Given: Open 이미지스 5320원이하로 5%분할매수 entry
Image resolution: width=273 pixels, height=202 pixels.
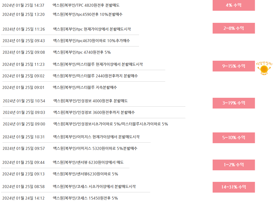Looking at the screenshot, I should 95,149.
